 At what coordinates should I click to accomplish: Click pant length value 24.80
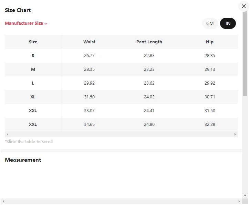tap(149, 124)
